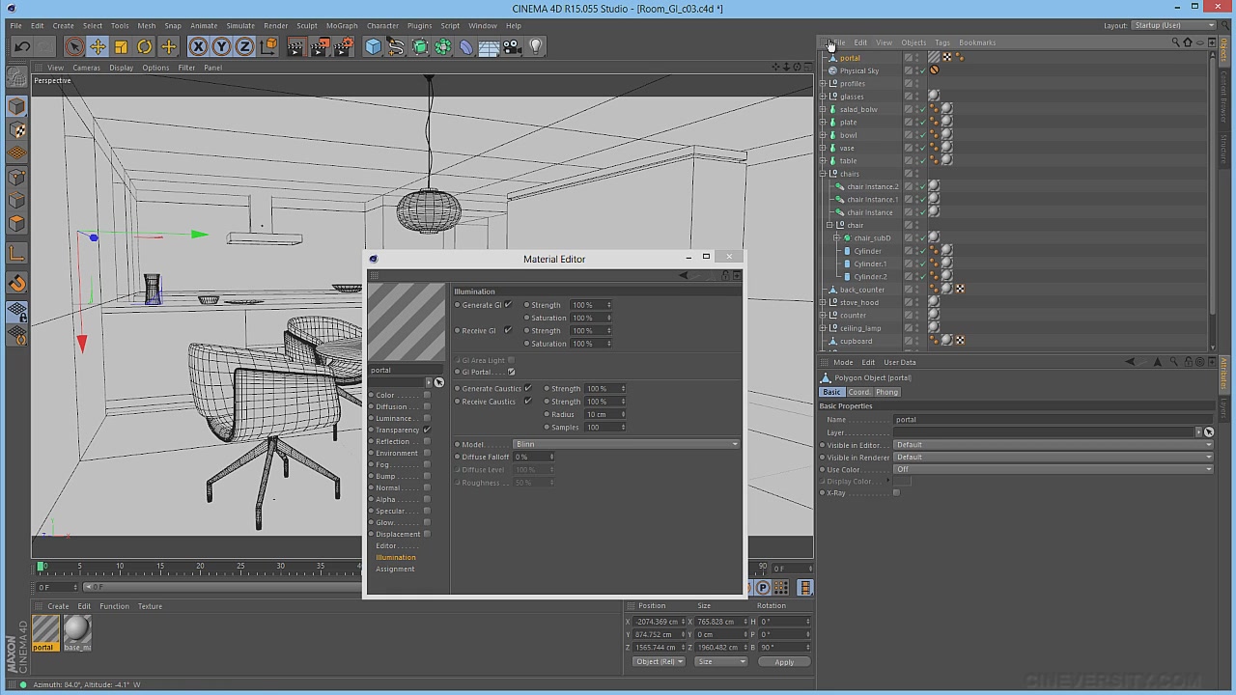
Task: Disable the Transparency channel checkbox
Action: click(x=427, y=430)
